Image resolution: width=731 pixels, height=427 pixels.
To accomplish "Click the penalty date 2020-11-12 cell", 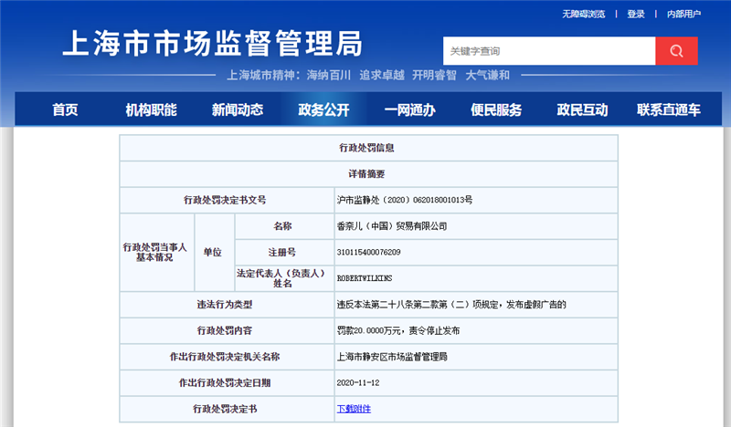I will click(358, 383).
